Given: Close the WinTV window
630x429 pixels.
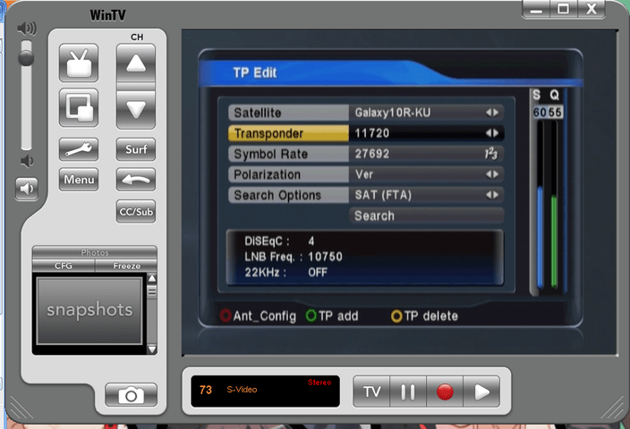Looking at the screenshot, I should [591, 9].
